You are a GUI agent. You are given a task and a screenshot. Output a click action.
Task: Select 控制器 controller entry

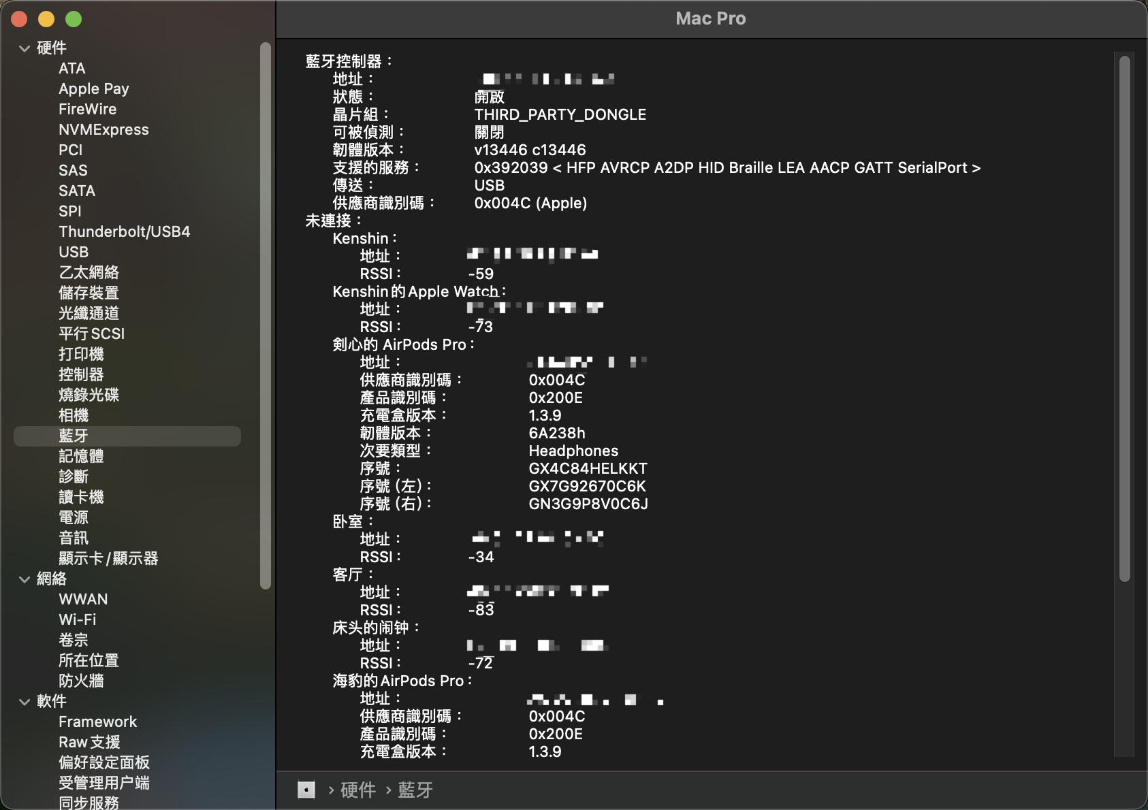(x=81, y=375)
